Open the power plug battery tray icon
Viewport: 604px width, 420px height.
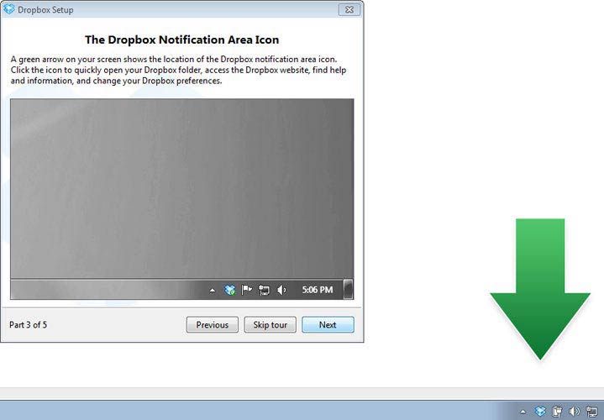tap(557, 411)
